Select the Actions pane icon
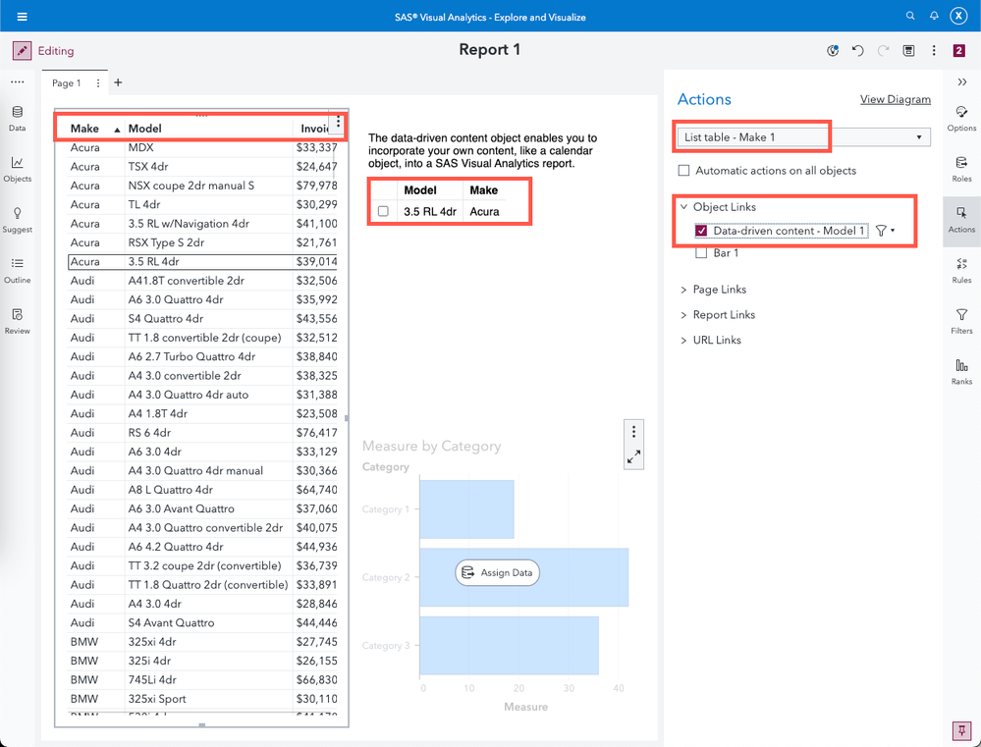 (x=961, y=220)
